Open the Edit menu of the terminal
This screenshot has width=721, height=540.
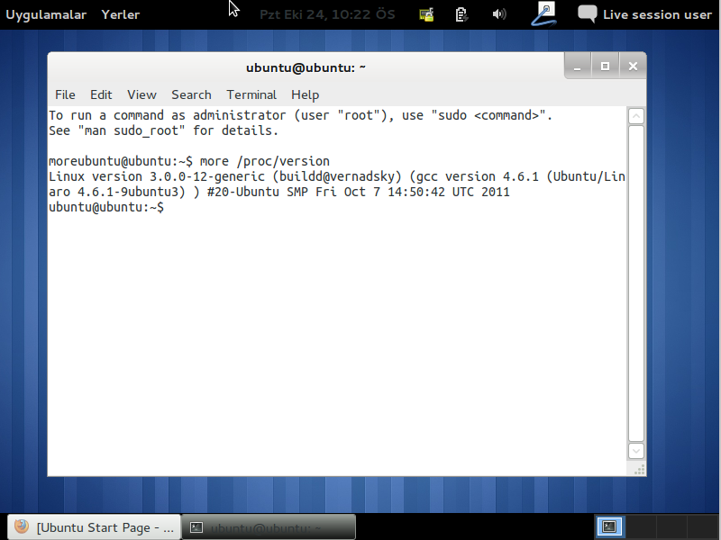(101, 94)
